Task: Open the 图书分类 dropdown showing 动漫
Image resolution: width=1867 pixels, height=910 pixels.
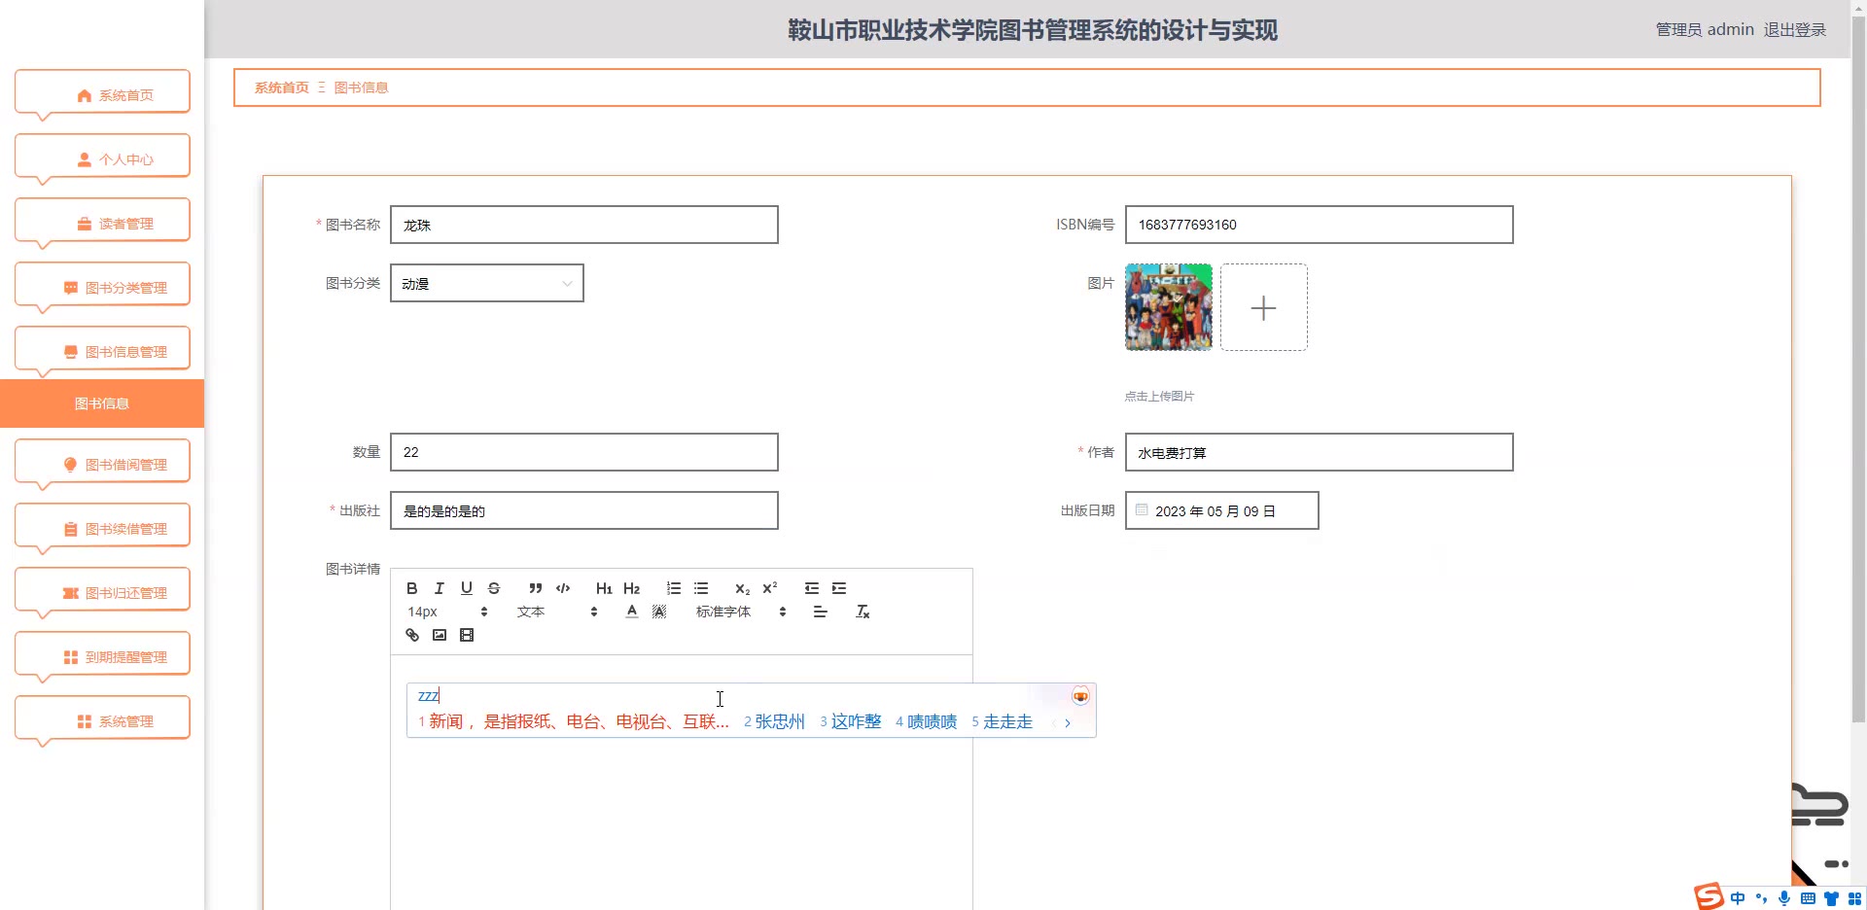Action: 486,283
